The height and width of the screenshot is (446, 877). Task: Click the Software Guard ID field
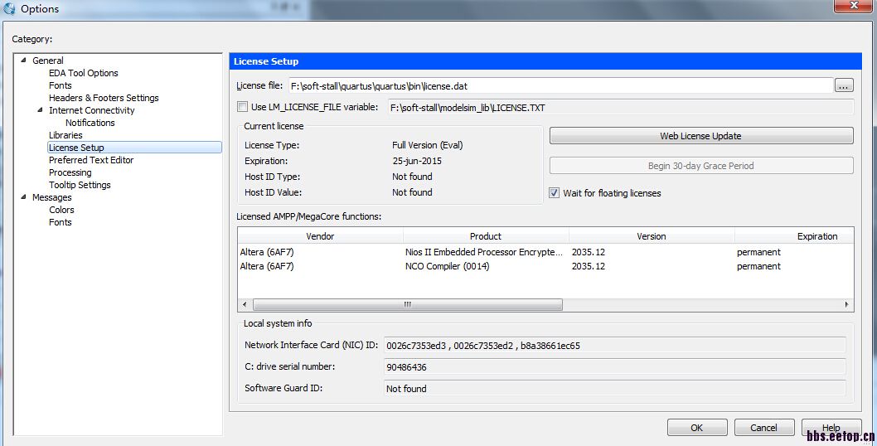click(615, 388)
